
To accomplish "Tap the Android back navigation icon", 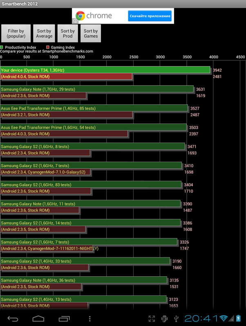I will pyautogui.click(x=13, y=319).
